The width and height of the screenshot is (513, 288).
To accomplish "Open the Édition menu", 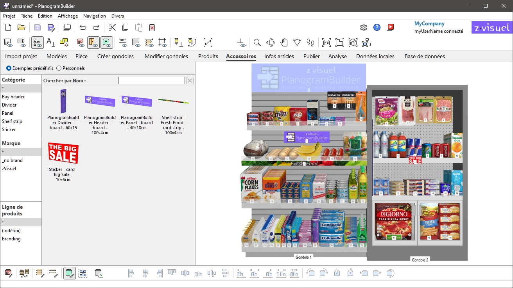I will [x=45, y=16].
